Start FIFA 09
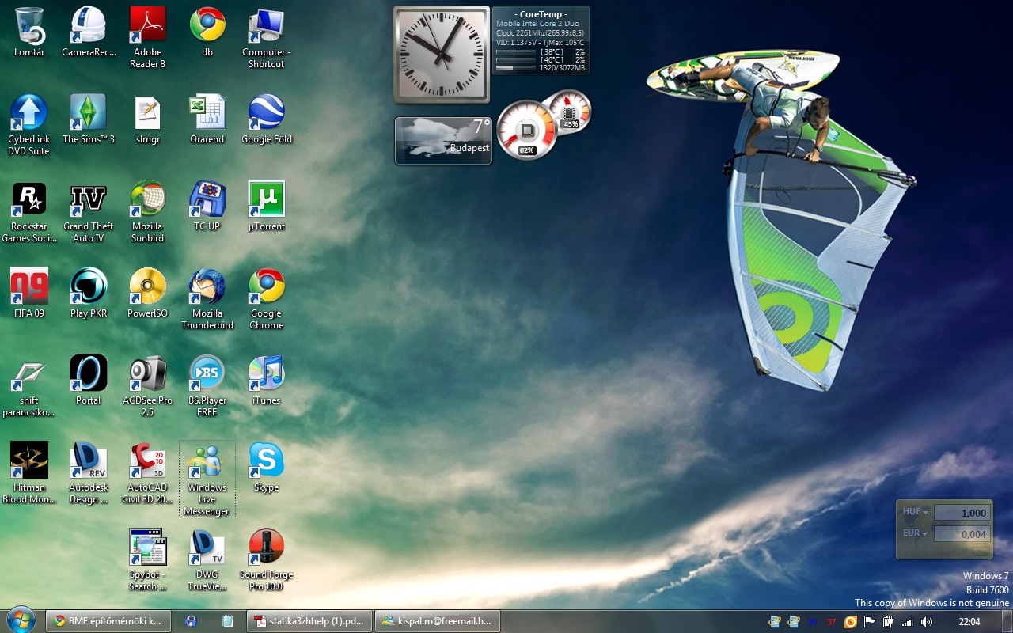 click(x=29, y=293)
